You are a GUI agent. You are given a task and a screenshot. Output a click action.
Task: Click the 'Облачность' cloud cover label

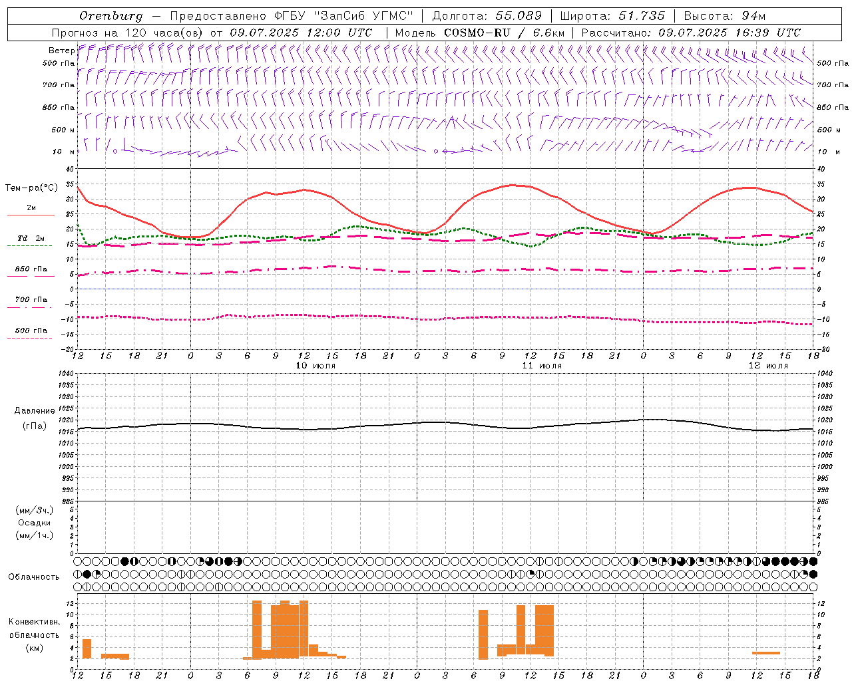point(34,577)
